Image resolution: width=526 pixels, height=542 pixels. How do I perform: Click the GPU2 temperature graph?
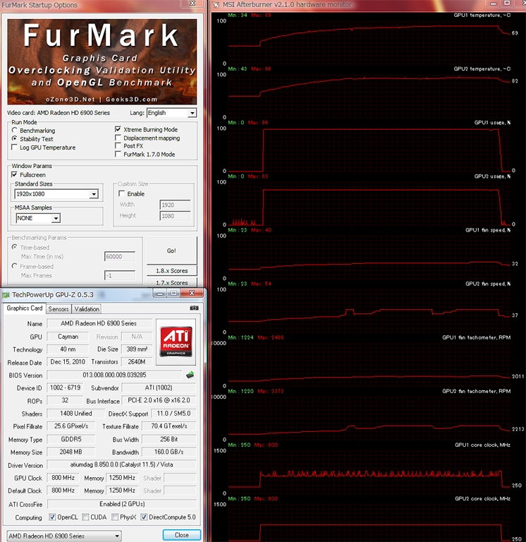[x=369, y=96]
